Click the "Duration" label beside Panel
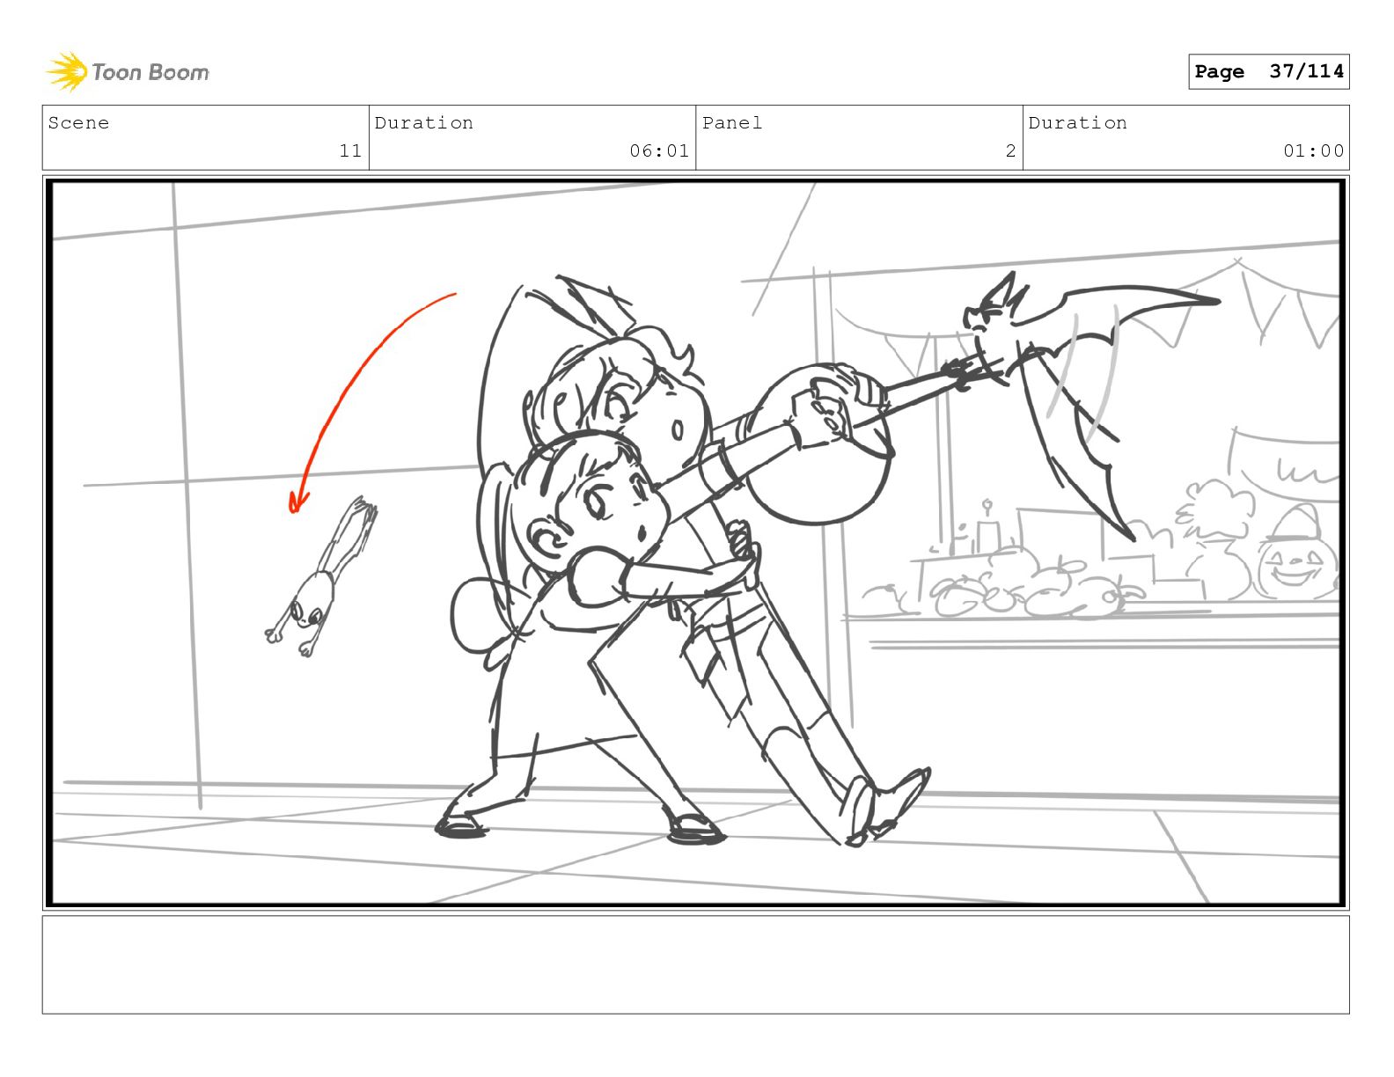This screenshot has height=1077, width=1394. coord(1077,123)
